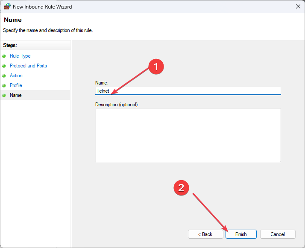Click the green bullet next to Profile
The width and height of the screenshot is (305, 248).
tap(4, 86)
